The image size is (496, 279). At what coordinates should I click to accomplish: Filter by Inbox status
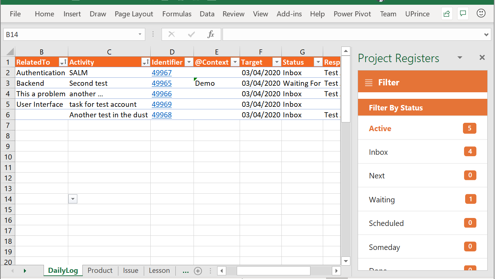(423, 152)
